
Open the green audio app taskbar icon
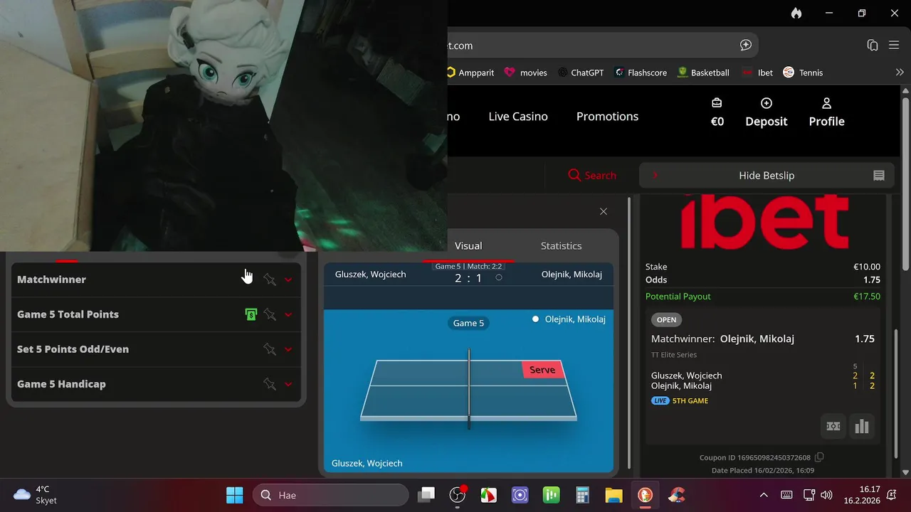pos(552,495)
